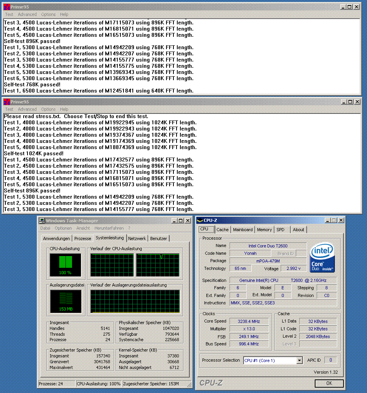Click the mPGA-479M package field
Viewport: 367px width, 393px height.
268,261
